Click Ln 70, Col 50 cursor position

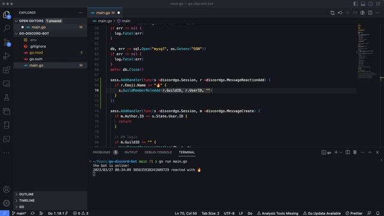(x=186, y=214)
